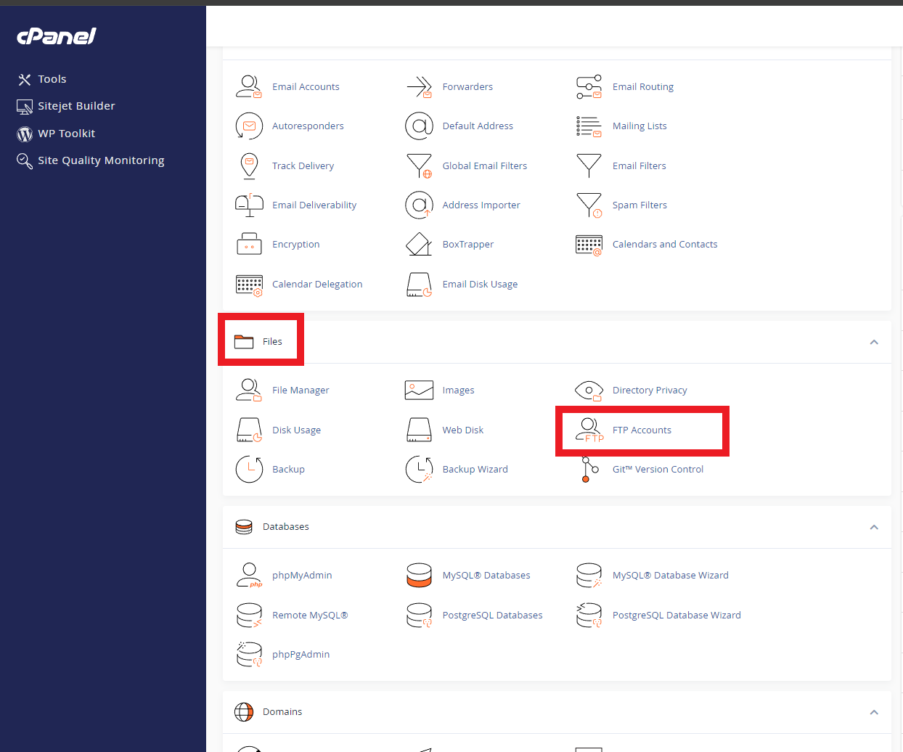Collapse the Databases section chevron
903x752 pixels.
(x=874, y=527)
